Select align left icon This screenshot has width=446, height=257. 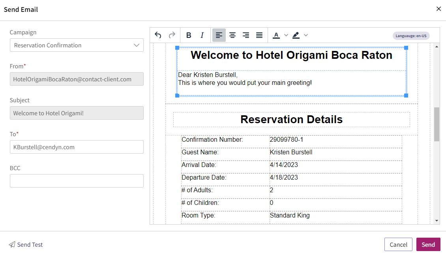coord(219,35)
